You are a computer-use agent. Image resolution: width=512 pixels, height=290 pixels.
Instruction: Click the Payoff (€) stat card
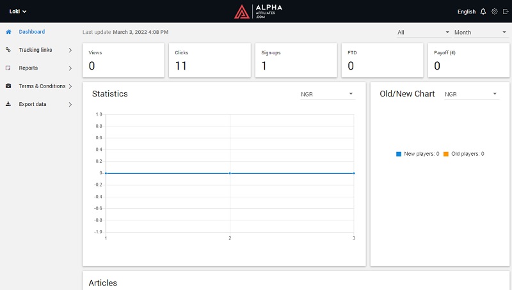click(x=468, y=60)
